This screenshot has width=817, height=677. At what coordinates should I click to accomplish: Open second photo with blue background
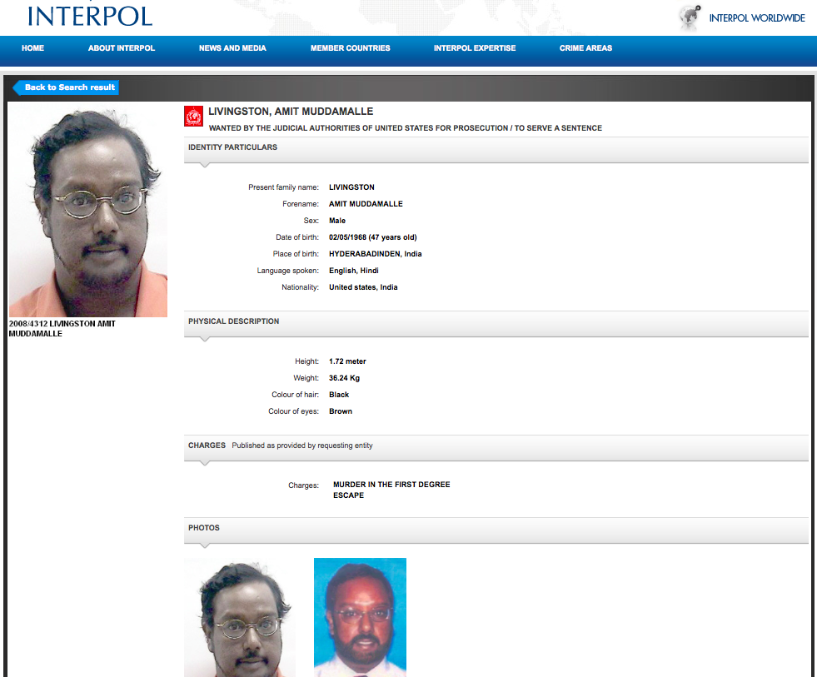point(360,618)
